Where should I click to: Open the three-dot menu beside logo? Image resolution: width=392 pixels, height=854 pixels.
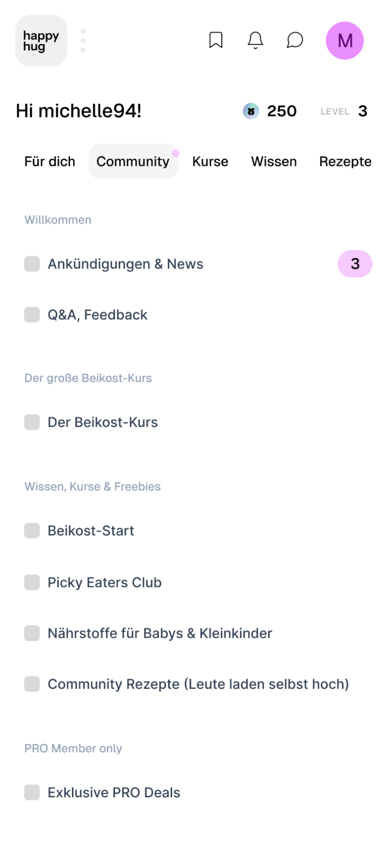(83, 40)
